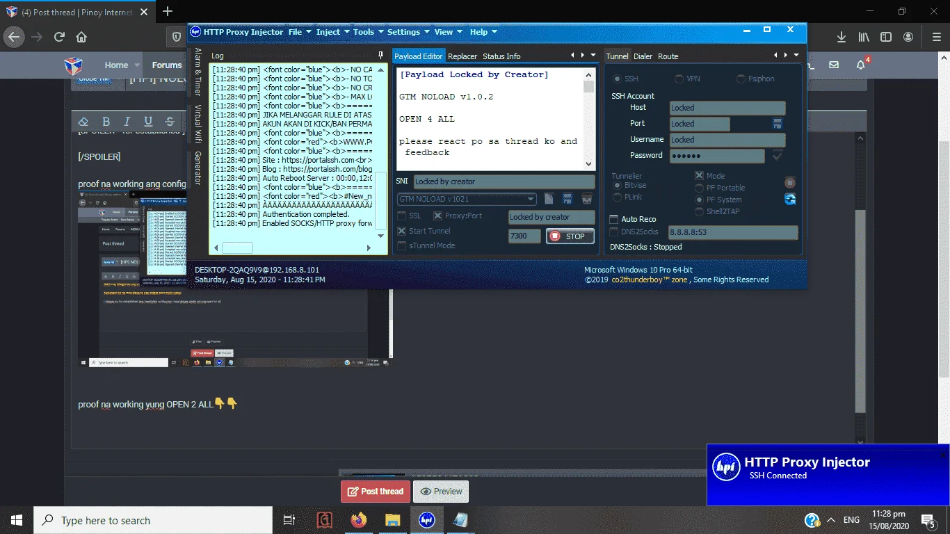Enable the SSL checkbox
Image resolution: width=950 pixels, height=534 pixels.
coord(402,216)
